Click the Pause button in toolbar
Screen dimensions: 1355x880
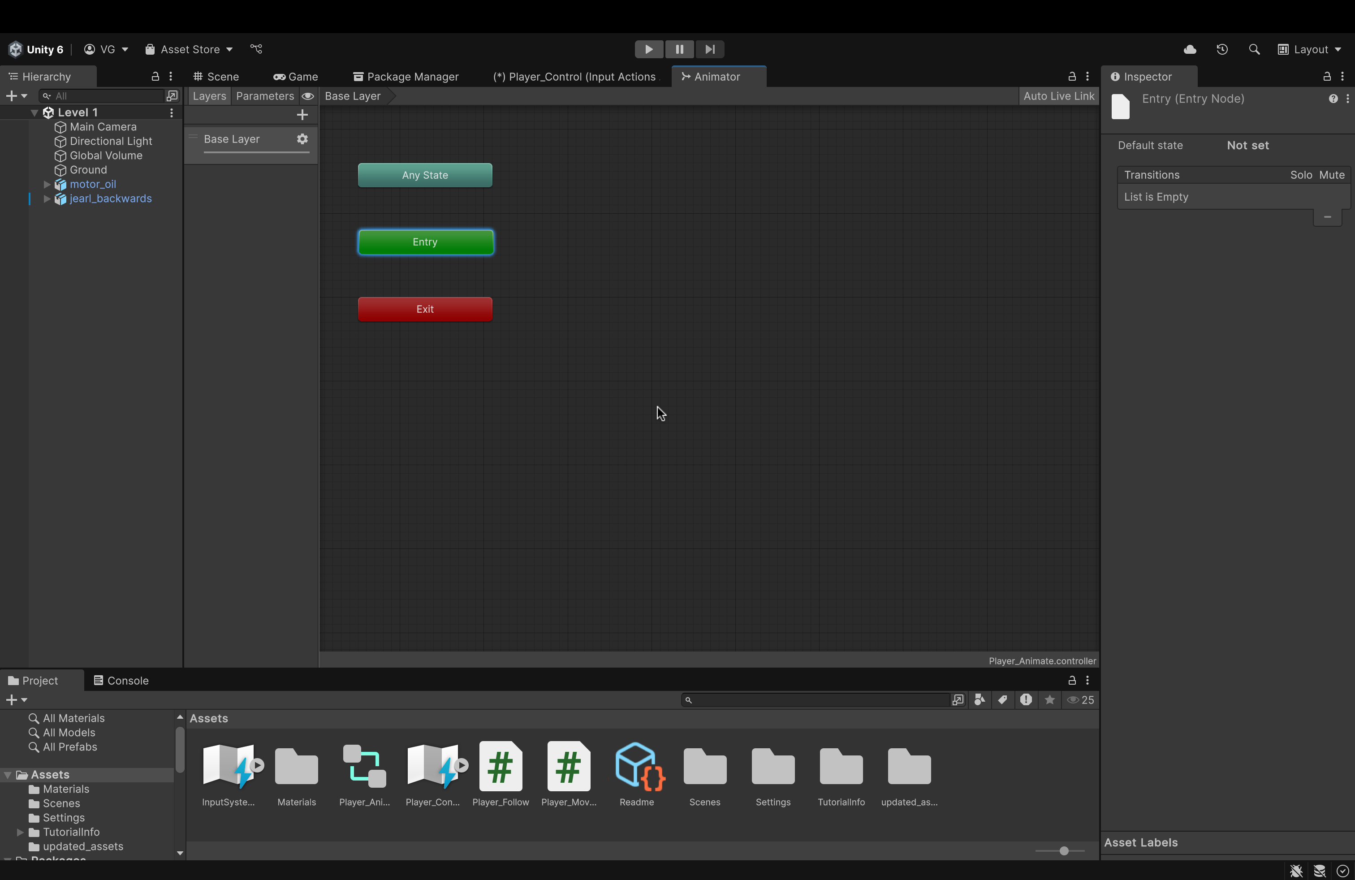click(679, 50)
